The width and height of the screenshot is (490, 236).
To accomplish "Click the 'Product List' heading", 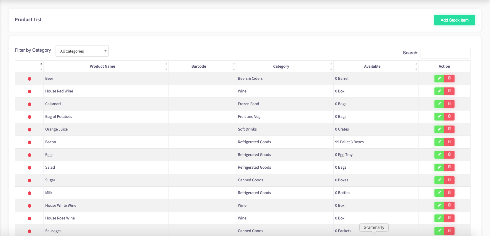I will [28, 19].
